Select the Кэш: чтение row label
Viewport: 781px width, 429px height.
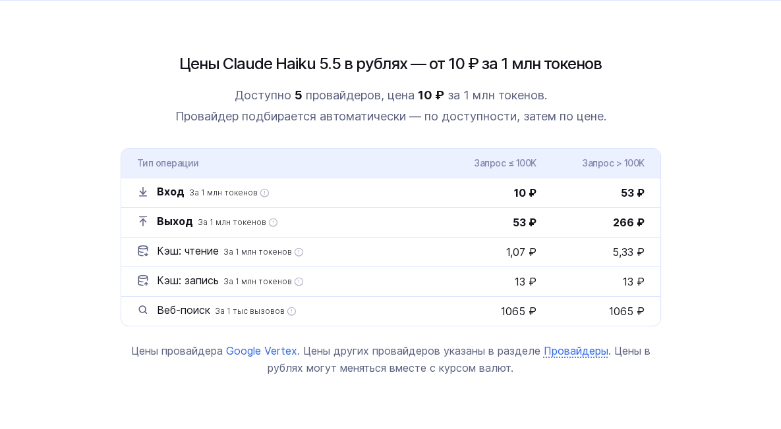(x=188, y=251)
